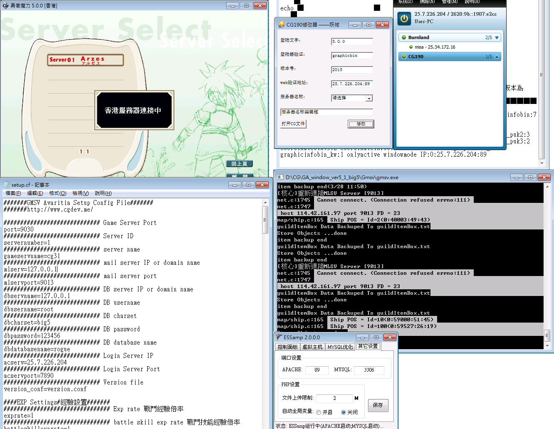Click the 版本号 field showing 2015
The height and width of the screenshot is (429, 554).
click(352, 70)
